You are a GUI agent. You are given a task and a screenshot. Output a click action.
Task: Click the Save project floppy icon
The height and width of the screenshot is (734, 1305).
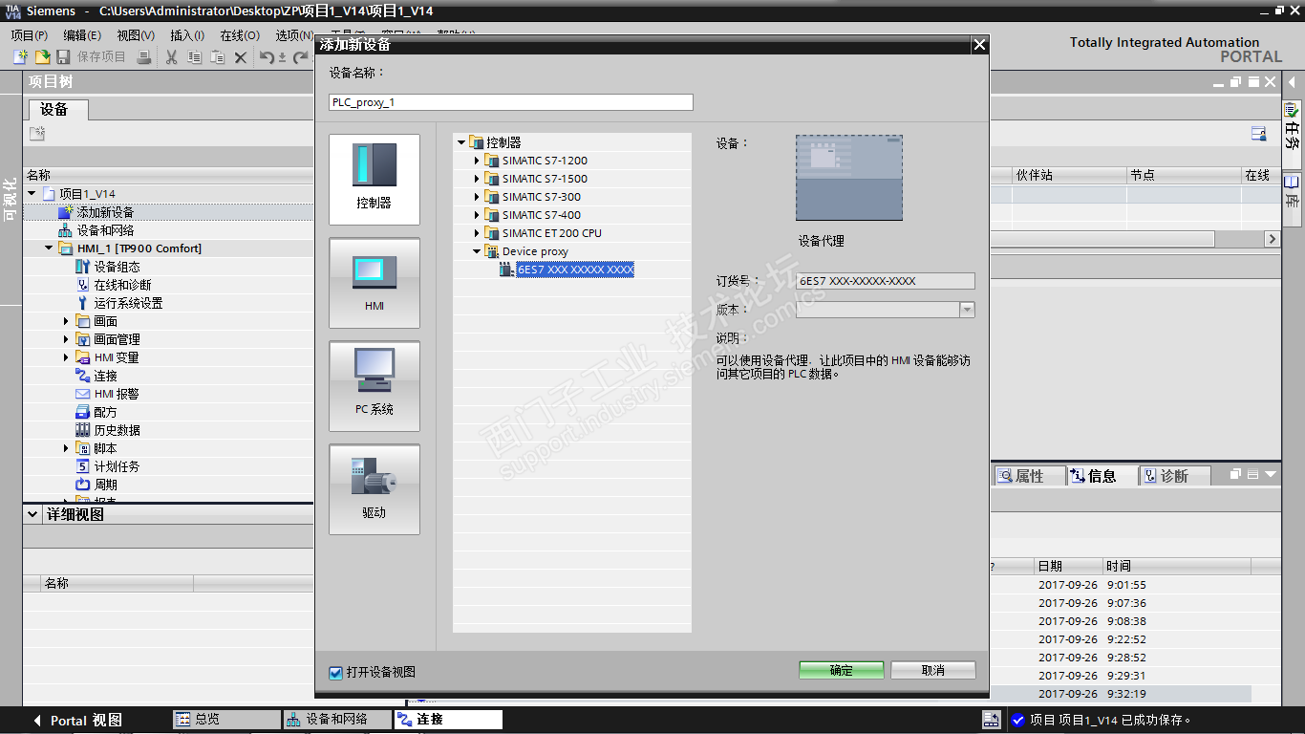point(63,57)
